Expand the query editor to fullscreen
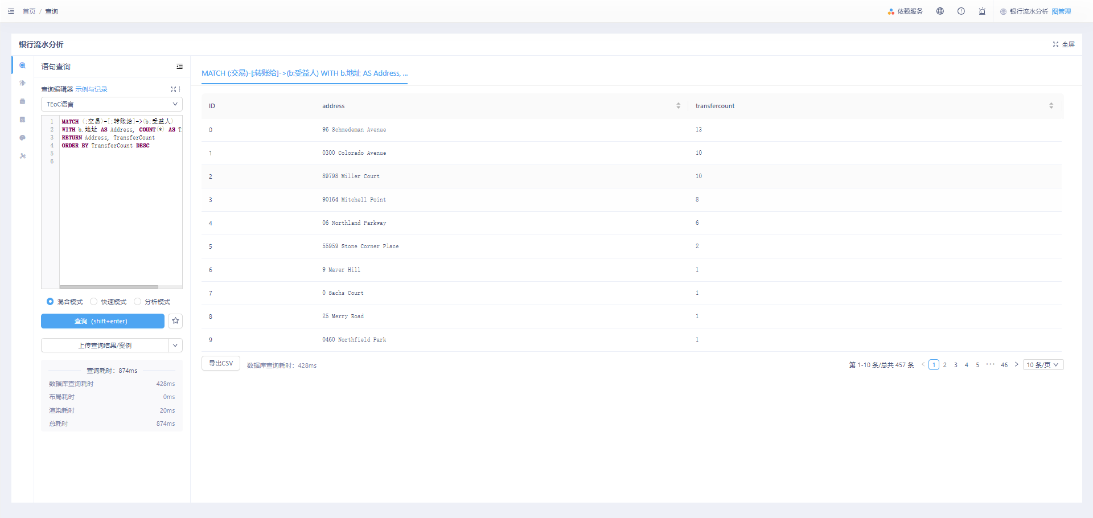The width and height of the screenshot is (1093, 518). click(173, 89)
